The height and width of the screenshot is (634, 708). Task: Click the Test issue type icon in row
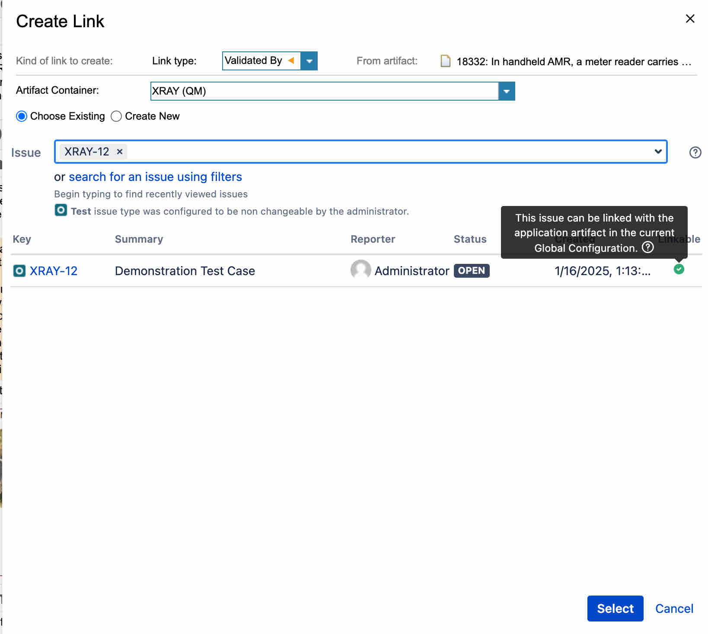tap(19, 271)
